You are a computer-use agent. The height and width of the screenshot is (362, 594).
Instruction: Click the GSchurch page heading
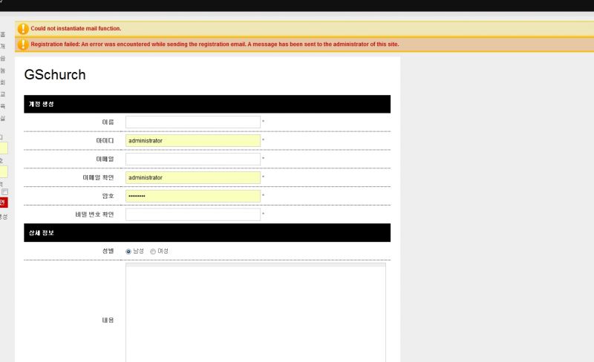55,75
